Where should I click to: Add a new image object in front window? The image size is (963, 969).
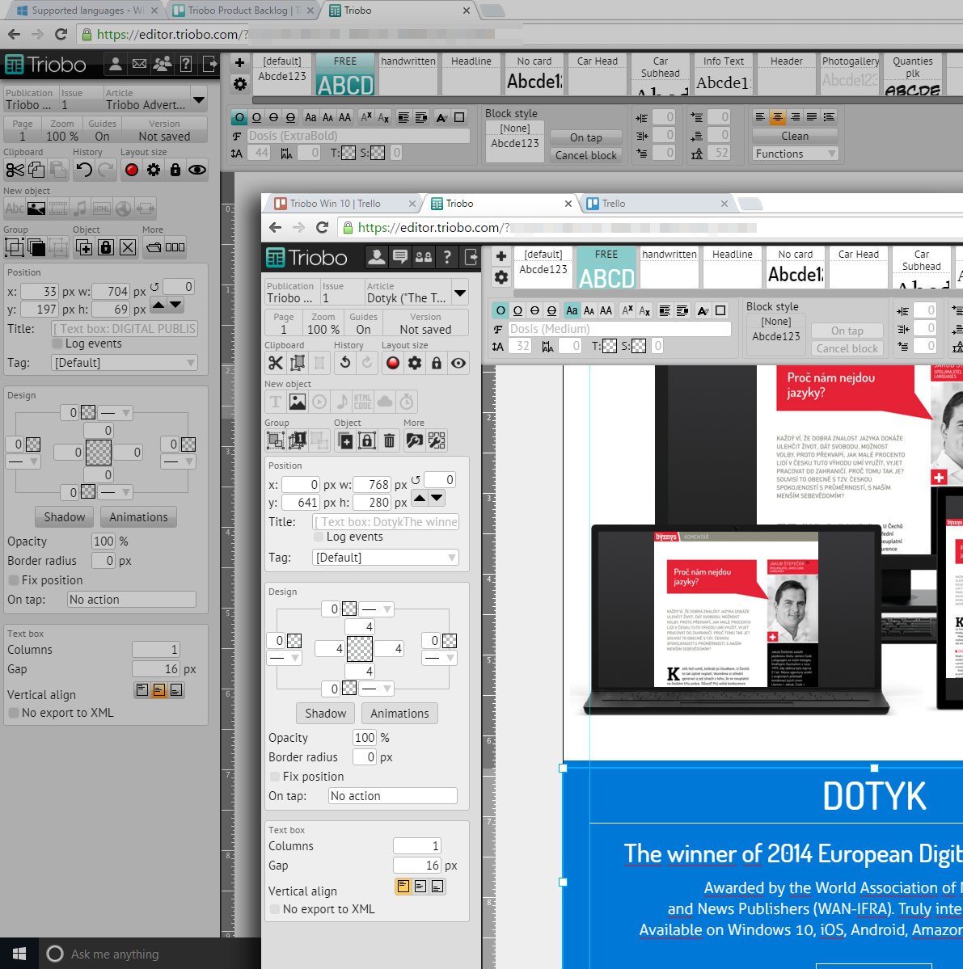tap(298, 402)
